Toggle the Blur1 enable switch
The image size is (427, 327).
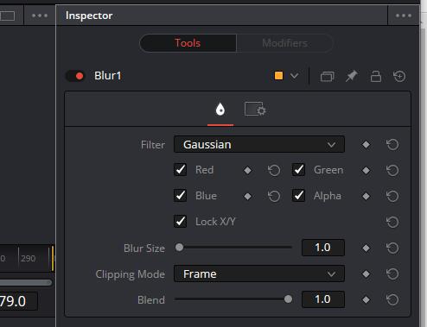(75, 76)
